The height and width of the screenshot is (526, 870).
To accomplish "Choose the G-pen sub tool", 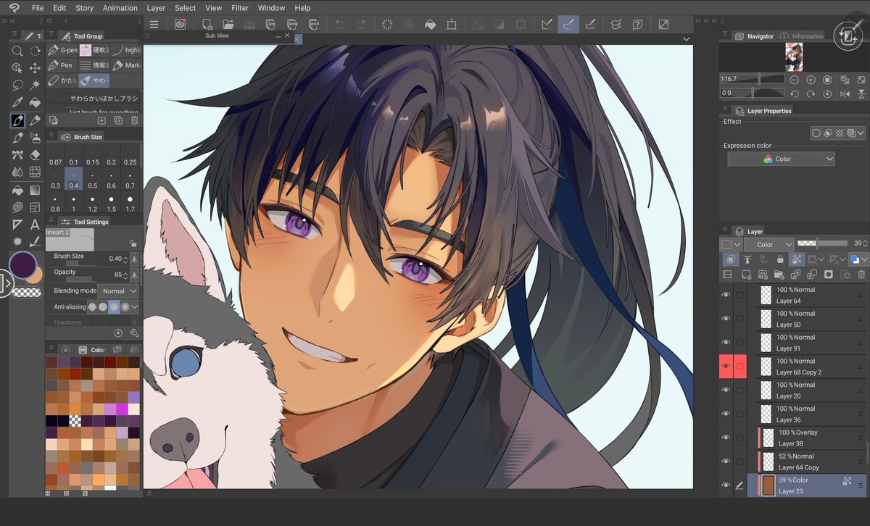I will click(62, 50).
